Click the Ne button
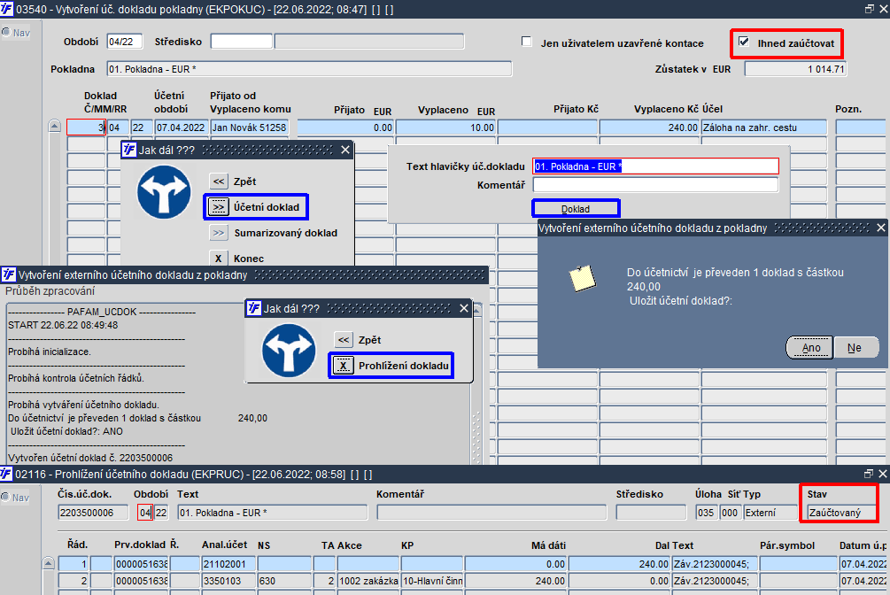The width and height of the screenshot is (890, 595). tap(855, 347)
